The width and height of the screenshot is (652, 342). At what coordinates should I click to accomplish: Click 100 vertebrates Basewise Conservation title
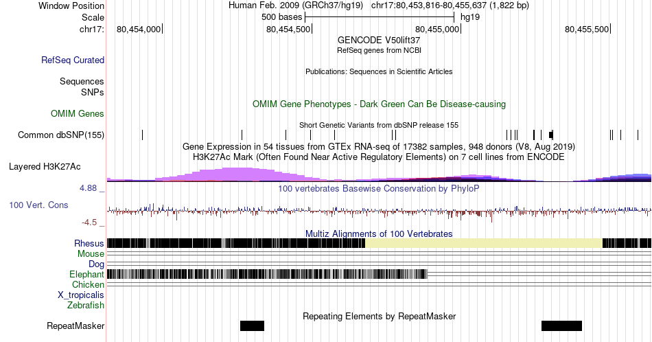(x=379, y=188)
